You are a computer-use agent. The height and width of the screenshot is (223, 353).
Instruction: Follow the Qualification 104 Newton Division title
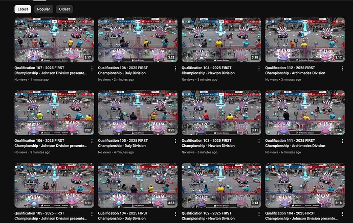[x=208, y=71]
